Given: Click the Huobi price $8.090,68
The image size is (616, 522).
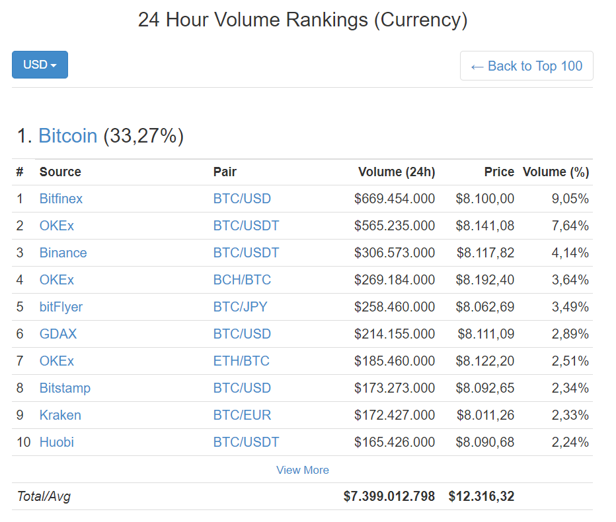Looking at the screenshot, I should (x=484, y=442).
